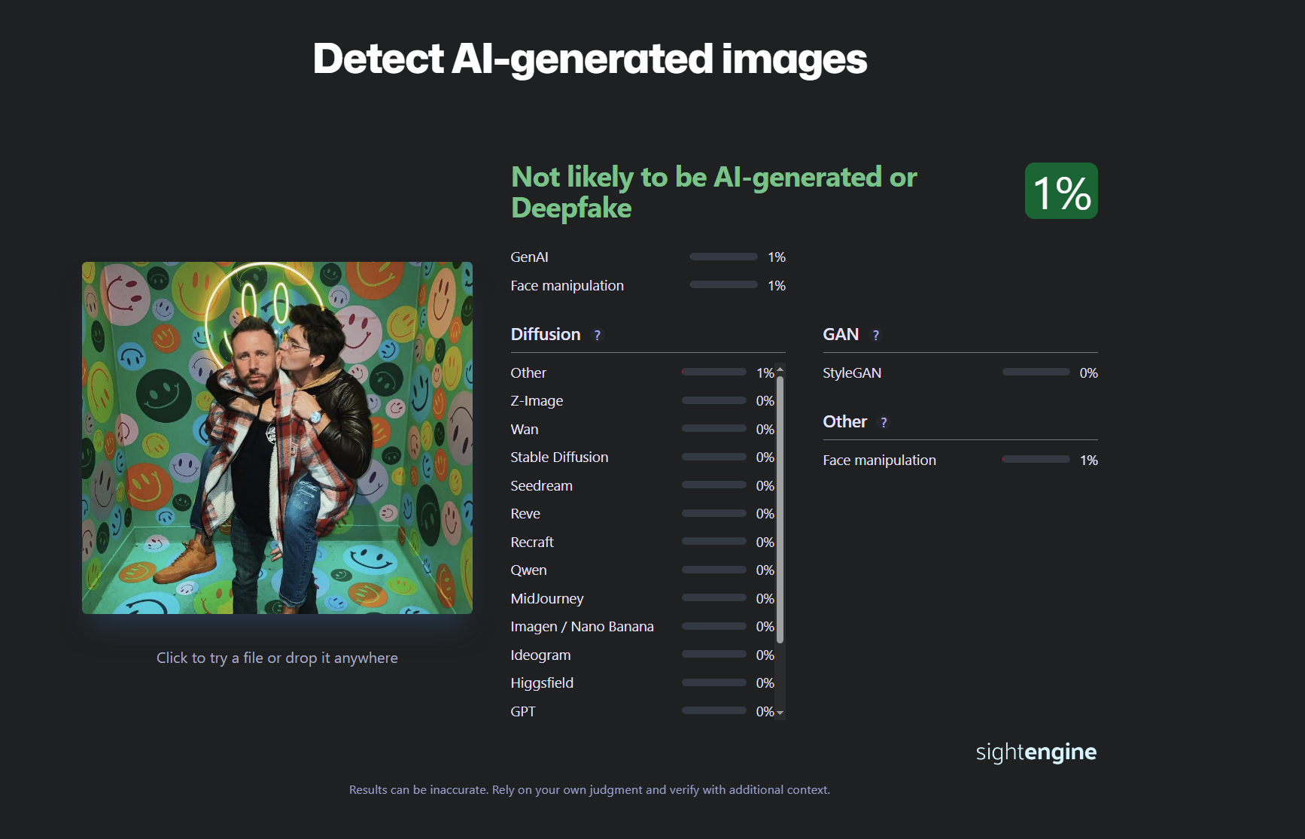Select the Diffusion section heading

(546, 334)
